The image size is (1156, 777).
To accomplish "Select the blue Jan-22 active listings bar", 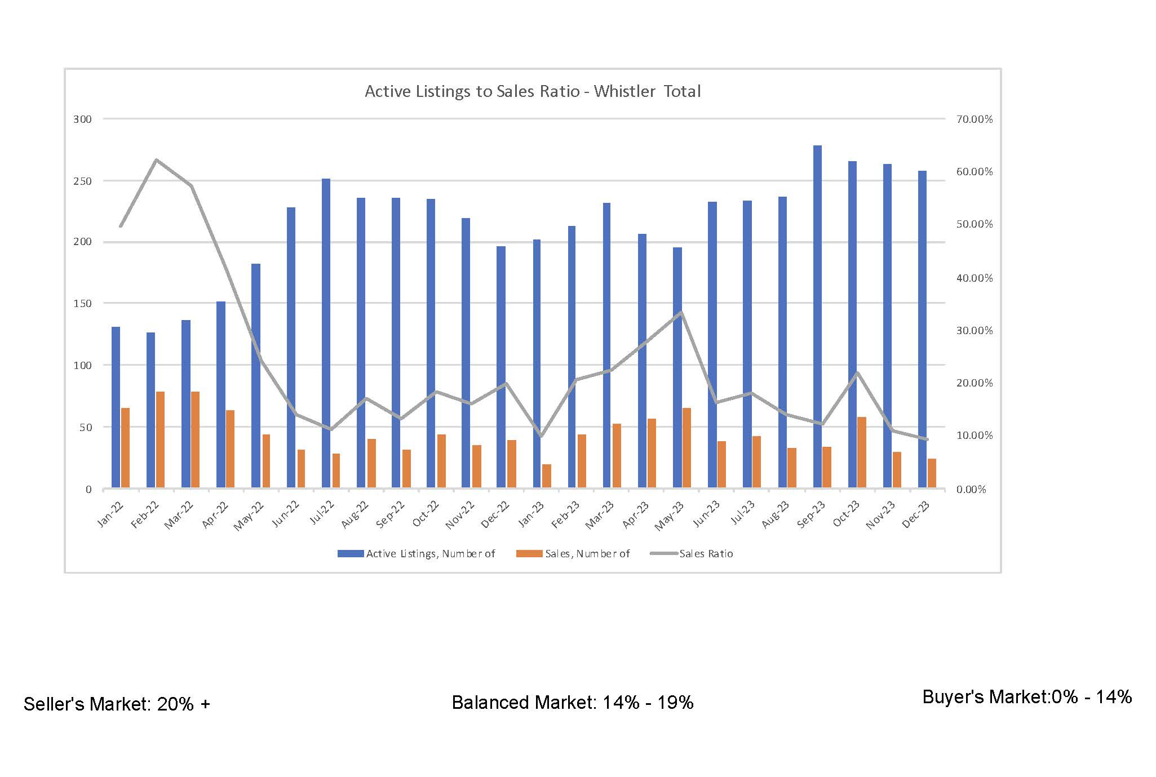I will 116,407.
